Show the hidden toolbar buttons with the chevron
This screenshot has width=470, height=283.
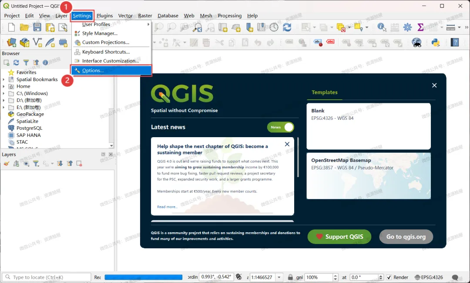pyautogui.click(x=467, y=27)
